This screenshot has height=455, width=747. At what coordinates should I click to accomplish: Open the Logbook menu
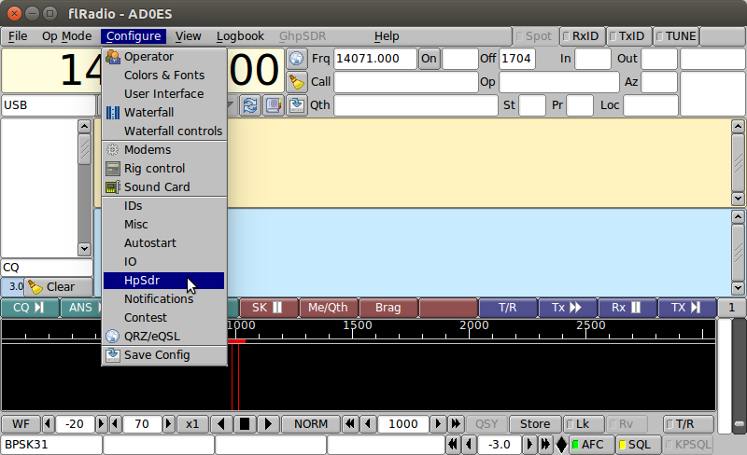coord(240,36)
